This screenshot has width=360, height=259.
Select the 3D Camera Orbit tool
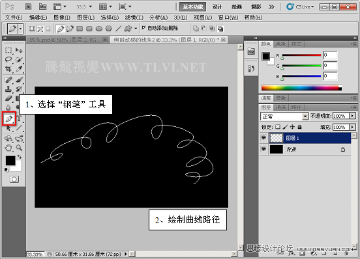coord(20,139)
